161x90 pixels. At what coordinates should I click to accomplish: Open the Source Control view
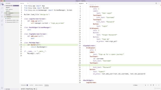[2, 12]
